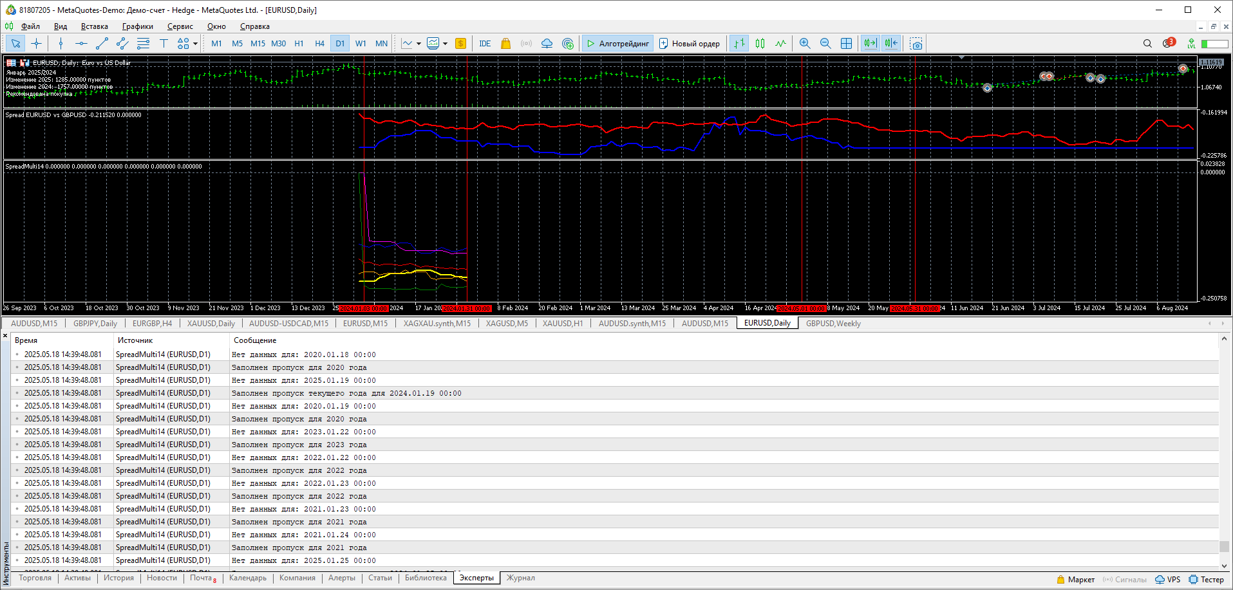1233x590 pixels.
Task: Expand the chart templates dropdown arrow
Action: pyautogui.click(x=445, y=44)
